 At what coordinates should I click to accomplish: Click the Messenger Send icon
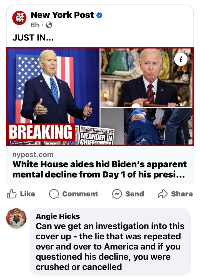(x=117, y=194)
